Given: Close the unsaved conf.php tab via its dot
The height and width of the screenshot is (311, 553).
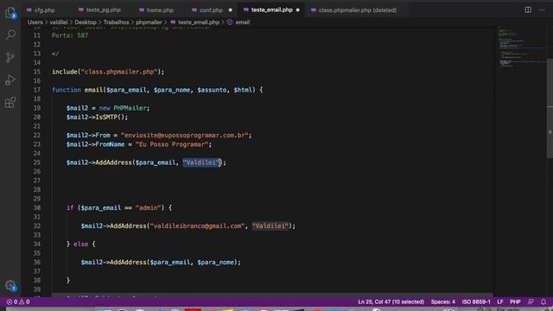Looking at the screenshot, I should (x=231, y=10).
